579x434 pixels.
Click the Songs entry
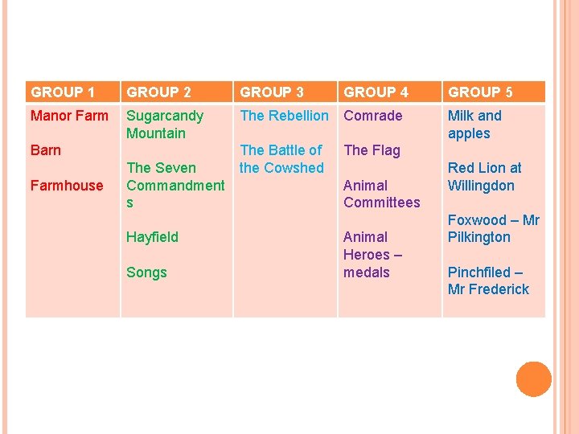pyautogui.click(x=146, y=272)
